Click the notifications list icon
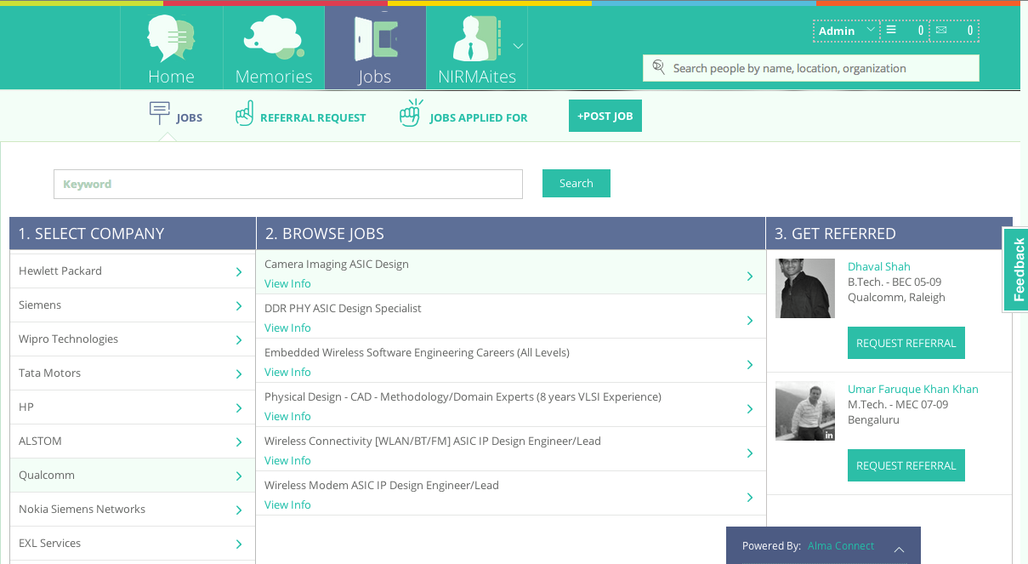The width and height of the screenshot is (1028, 564). [891, 30]
